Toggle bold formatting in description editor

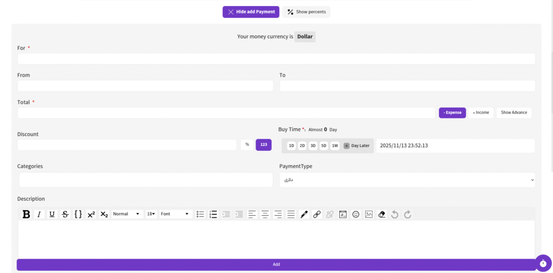coord(26,214)
